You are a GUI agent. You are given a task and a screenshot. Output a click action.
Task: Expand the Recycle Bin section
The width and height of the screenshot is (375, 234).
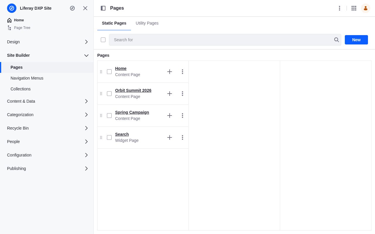click(47, 128)
